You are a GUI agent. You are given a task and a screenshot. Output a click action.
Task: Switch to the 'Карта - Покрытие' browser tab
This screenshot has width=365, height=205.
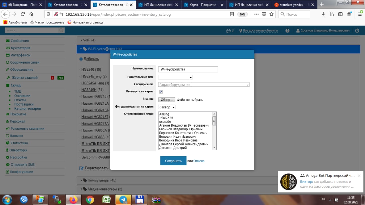click(204, 5)
